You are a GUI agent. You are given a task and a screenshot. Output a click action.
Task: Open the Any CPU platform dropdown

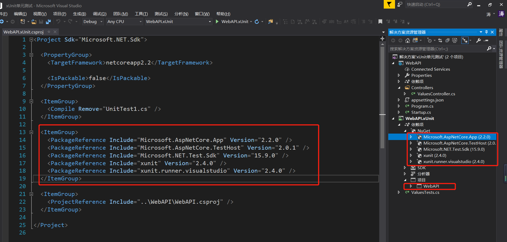[x=124, y=21]
